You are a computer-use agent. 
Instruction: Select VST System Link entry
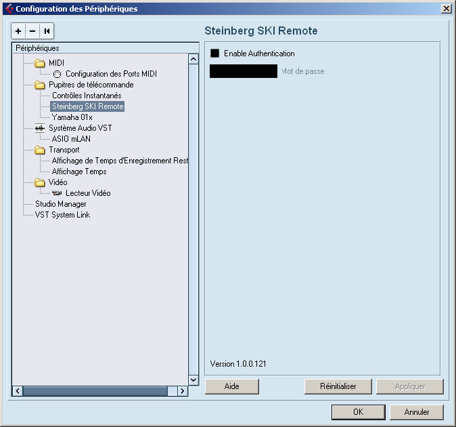click(x=62, y=215)
